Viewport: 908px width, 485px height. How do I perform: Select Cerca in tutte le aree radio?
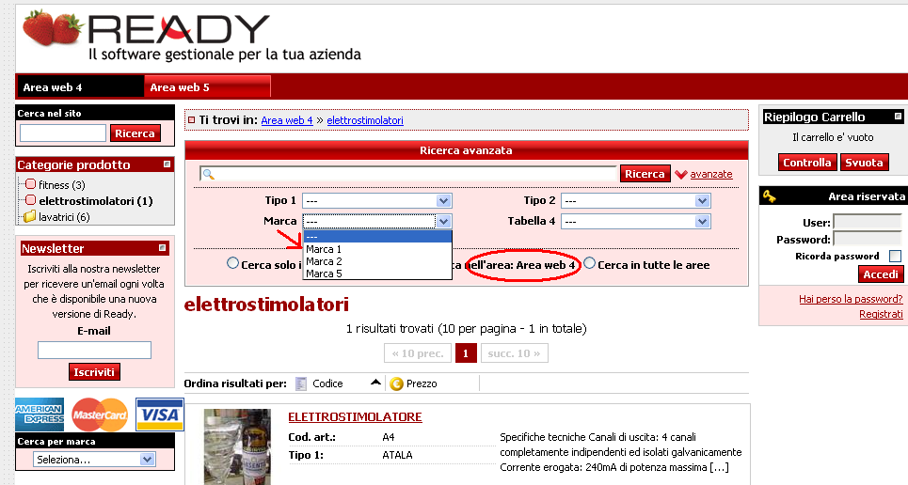tap(590, 263)
